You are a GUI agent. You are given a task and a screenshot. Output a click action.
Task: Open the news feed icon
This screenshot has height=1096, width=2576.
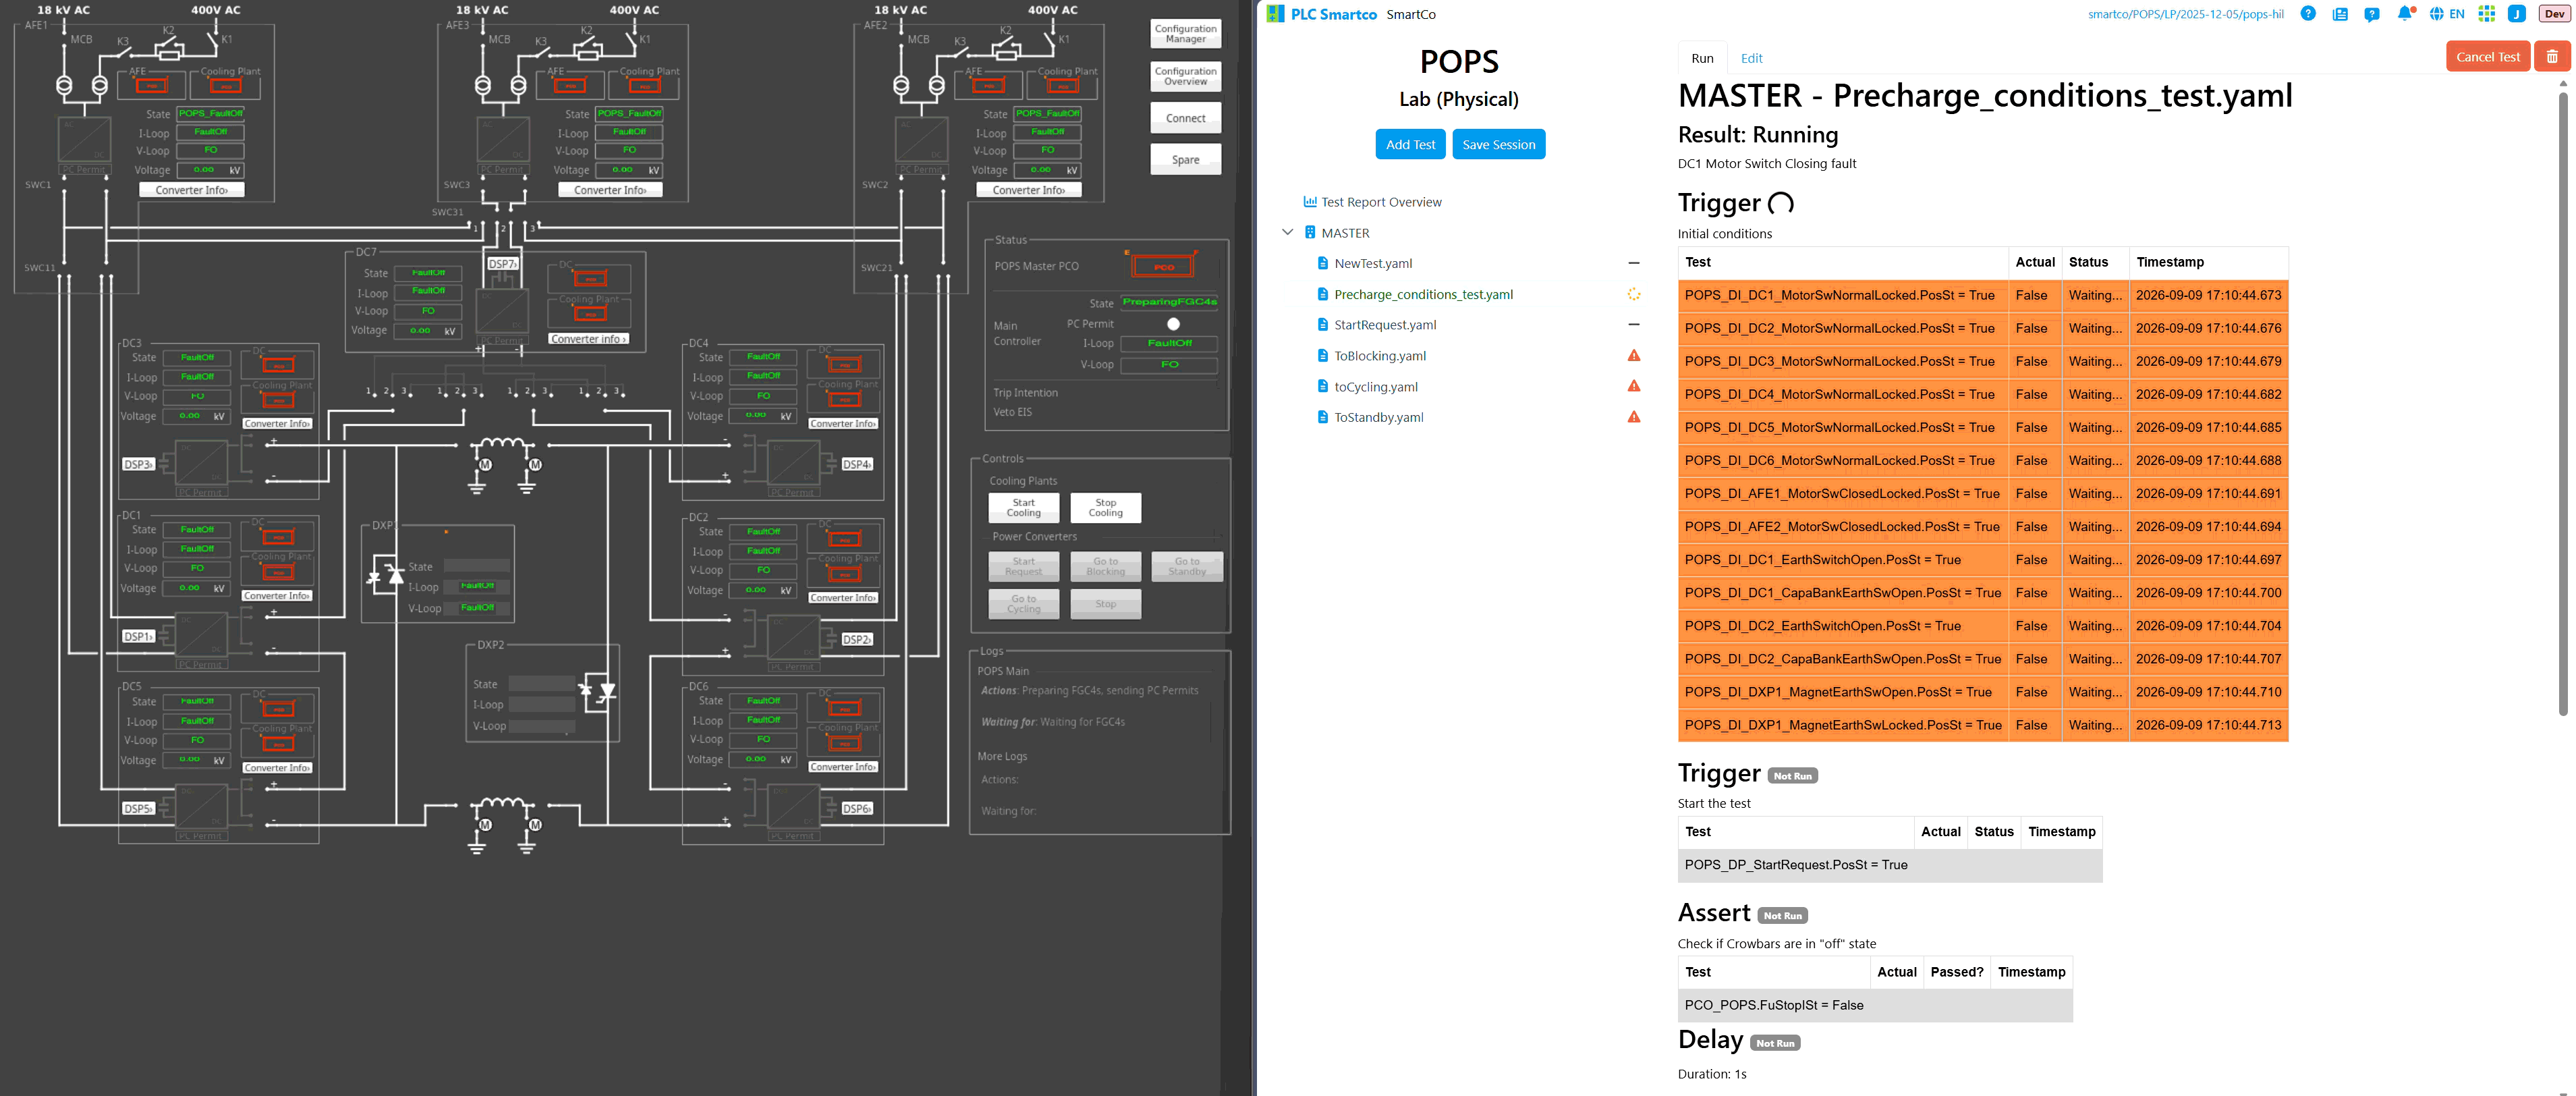[2340, 14]
